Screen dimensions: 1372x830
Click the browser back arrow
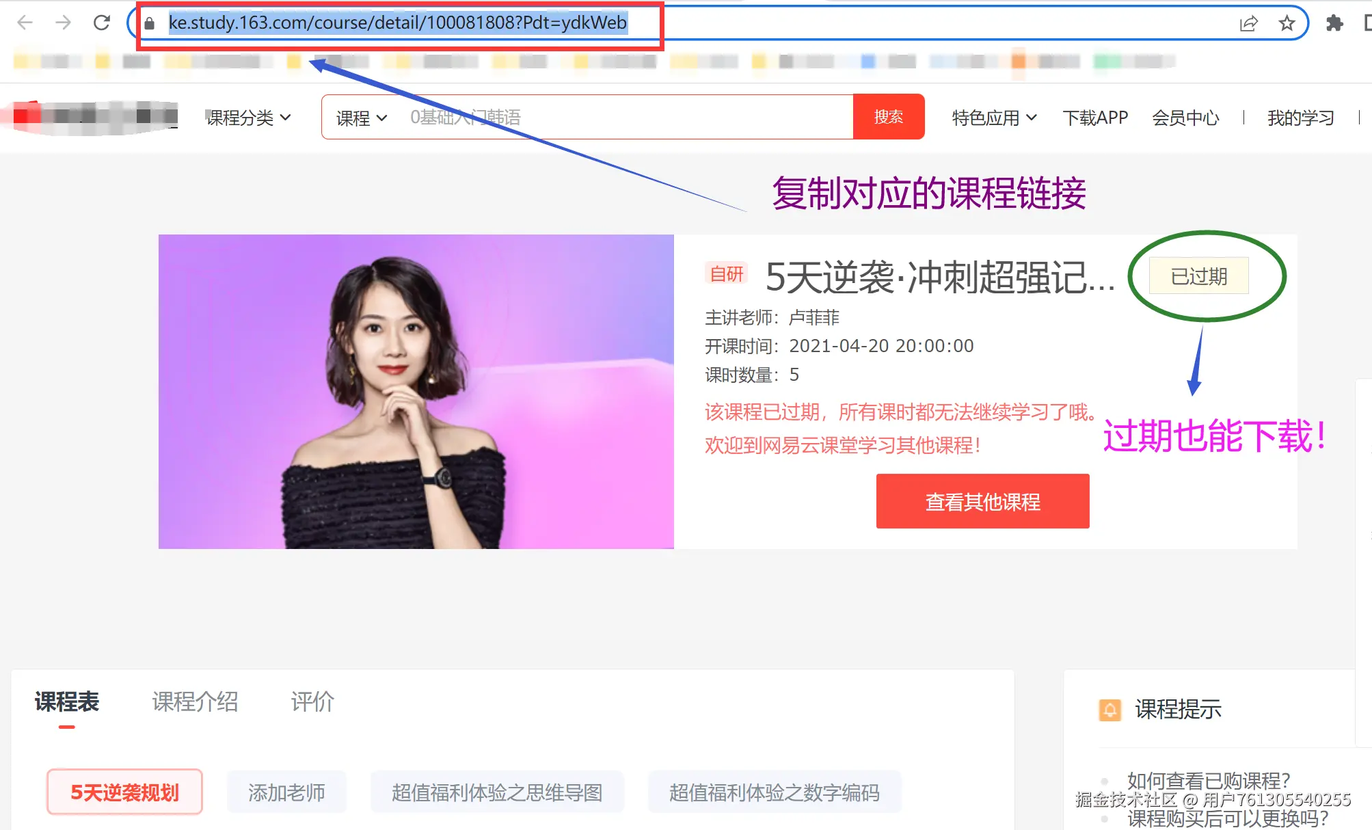click(x=25, y=23)
